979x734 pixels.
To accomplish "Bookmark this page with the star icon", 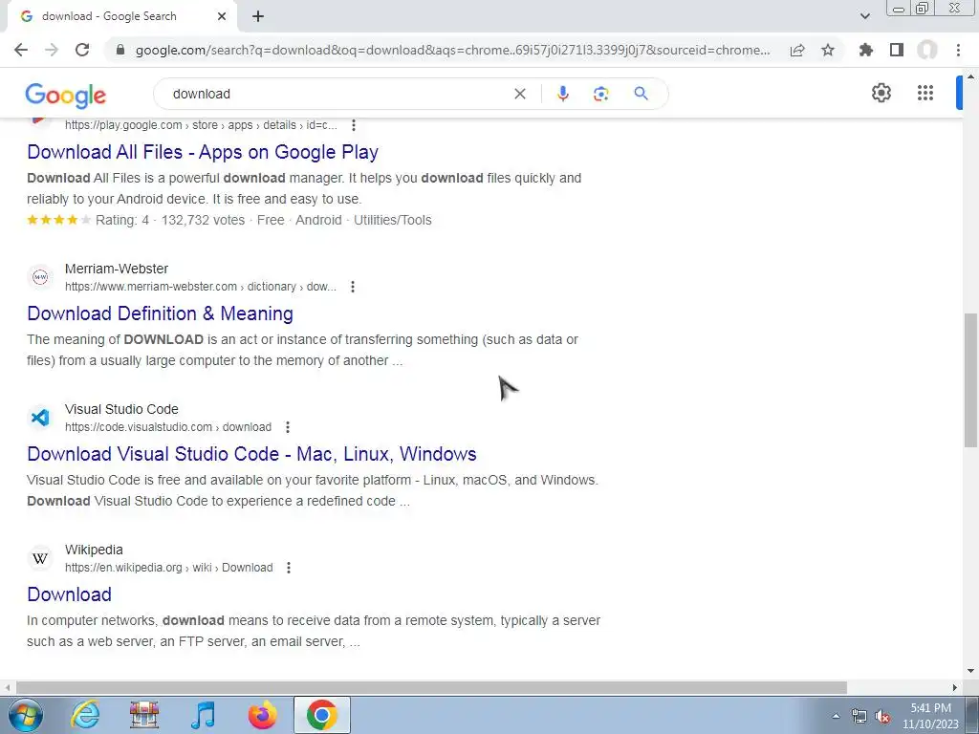I will [828, 50].
